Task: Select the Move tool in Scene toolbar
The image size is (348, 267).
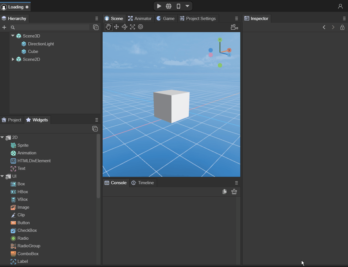Action: coord(116,27)
